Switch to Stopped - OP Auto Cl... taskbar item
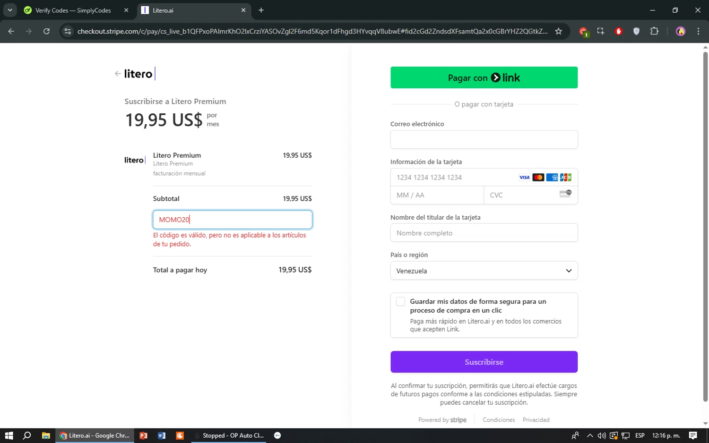 click(x=229, y=435)
